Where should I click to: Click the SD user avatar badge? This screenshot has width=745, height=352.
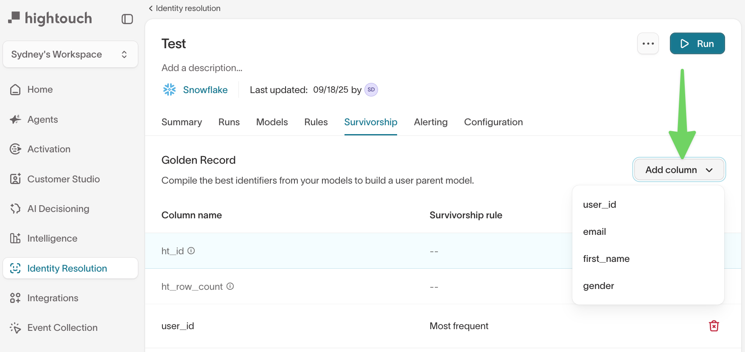pos(371,90)
